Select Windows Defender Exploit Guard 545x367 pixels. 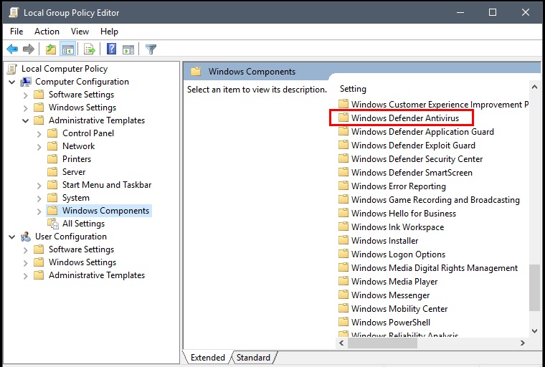(x=413, y=146)
